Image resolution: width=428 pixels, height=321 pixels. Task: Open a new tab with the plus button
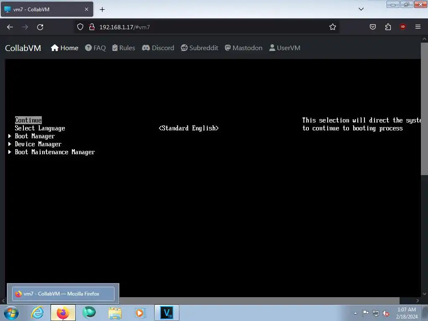102,10
